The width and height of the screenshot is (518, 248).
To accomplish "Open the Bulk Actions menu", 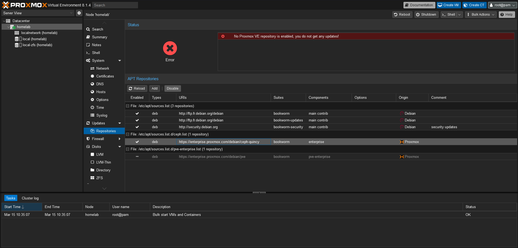I will [480, 15].
